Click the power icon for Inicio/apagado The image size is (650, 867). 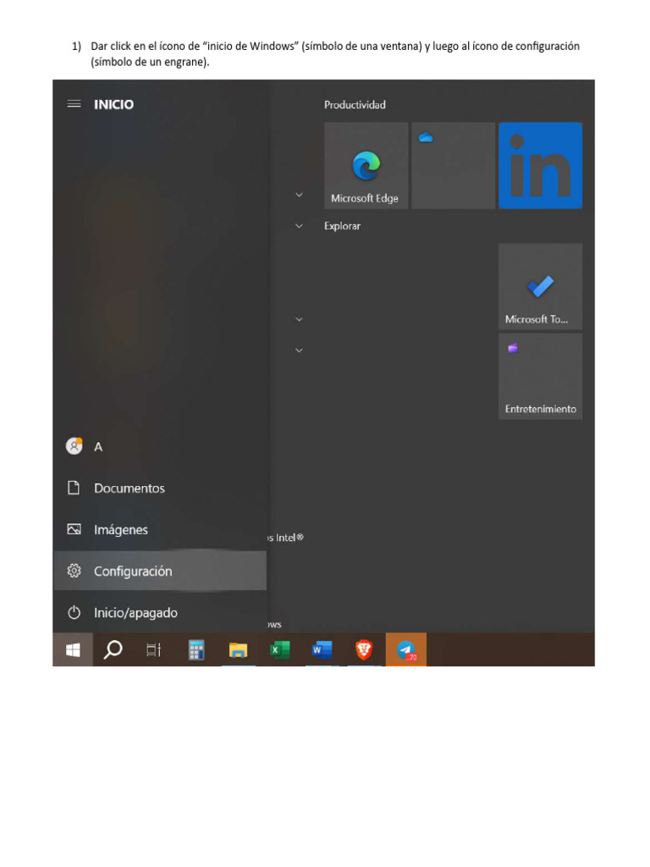click(74, 613)
